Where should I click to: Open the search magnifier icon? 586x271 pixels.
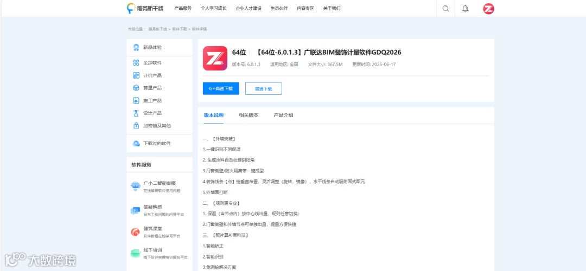445,9
